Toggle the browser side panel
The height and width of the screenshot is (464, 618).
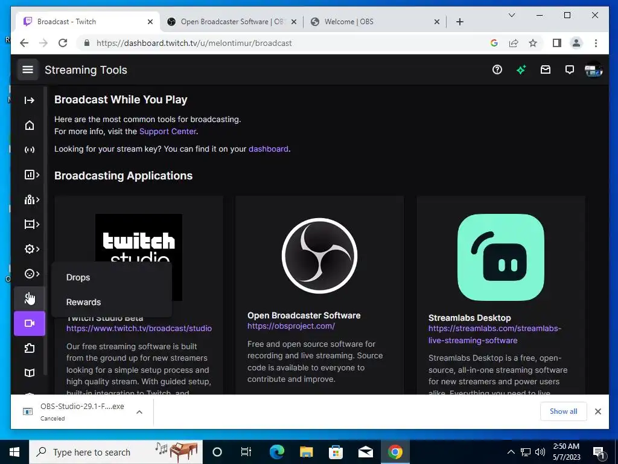557,43
